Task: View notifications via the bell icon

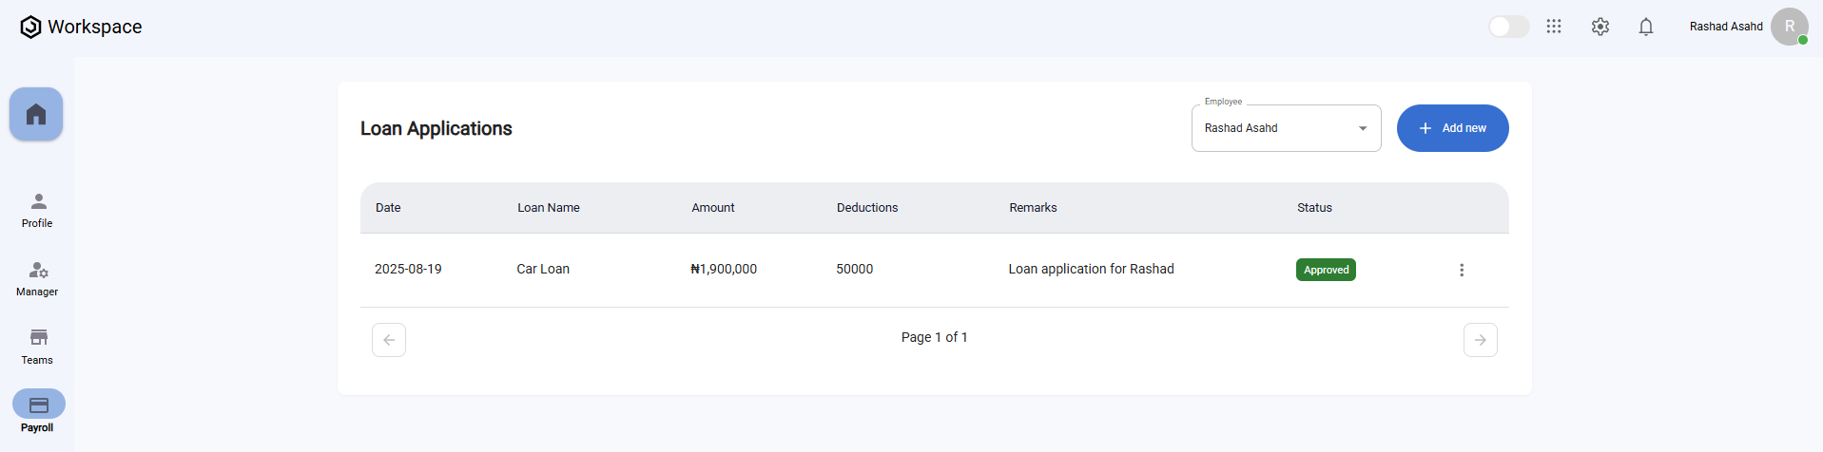Action: pyautogui.click(x=1646, y=27)
